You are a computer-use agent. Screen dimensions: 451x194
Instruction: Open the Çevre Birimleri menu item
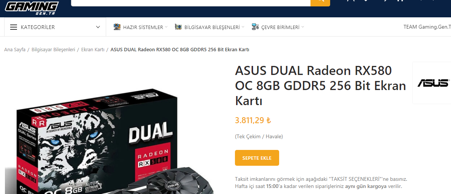coord(280,27)
